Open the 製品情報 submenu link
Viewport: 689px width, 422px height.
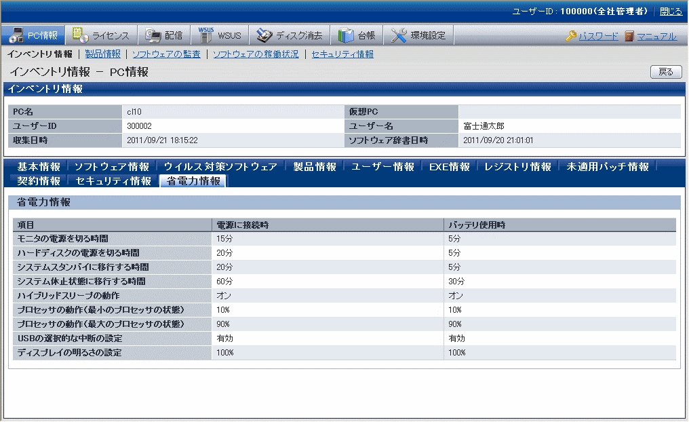(x=102, y=54)
